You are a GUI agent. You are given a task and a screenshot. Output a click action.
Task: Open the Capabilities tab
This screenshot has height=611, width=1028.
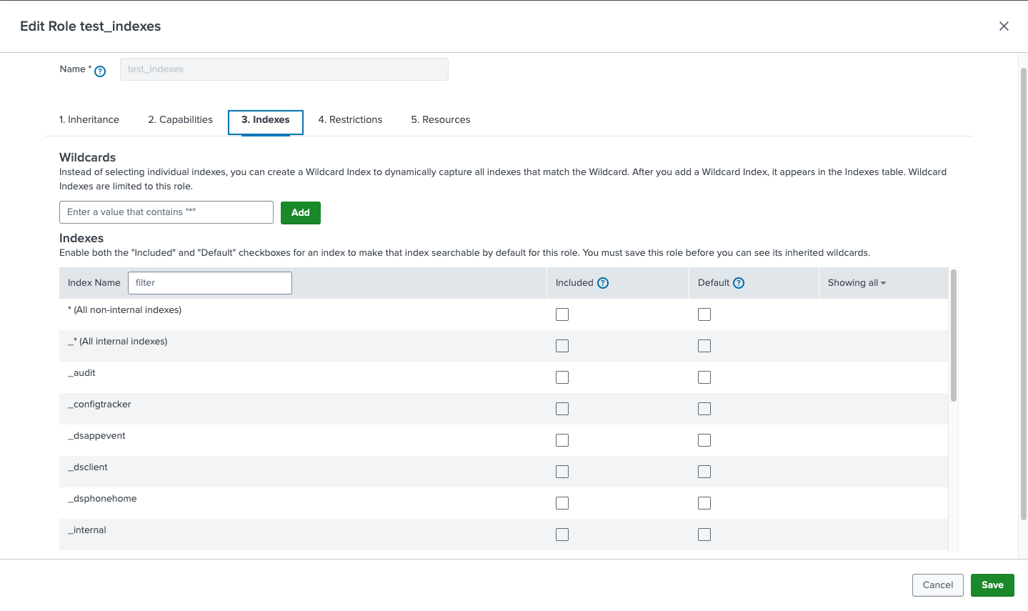[x=180, y=120]
